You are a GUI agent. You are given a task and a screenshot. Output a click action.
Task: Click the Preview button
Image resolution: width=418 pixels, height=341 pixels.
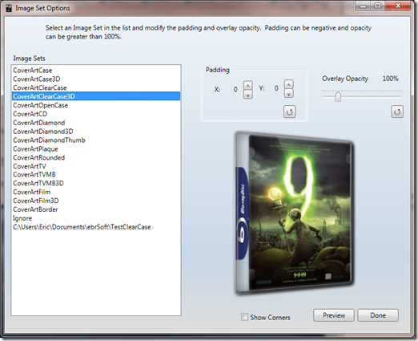click(334, 315)
